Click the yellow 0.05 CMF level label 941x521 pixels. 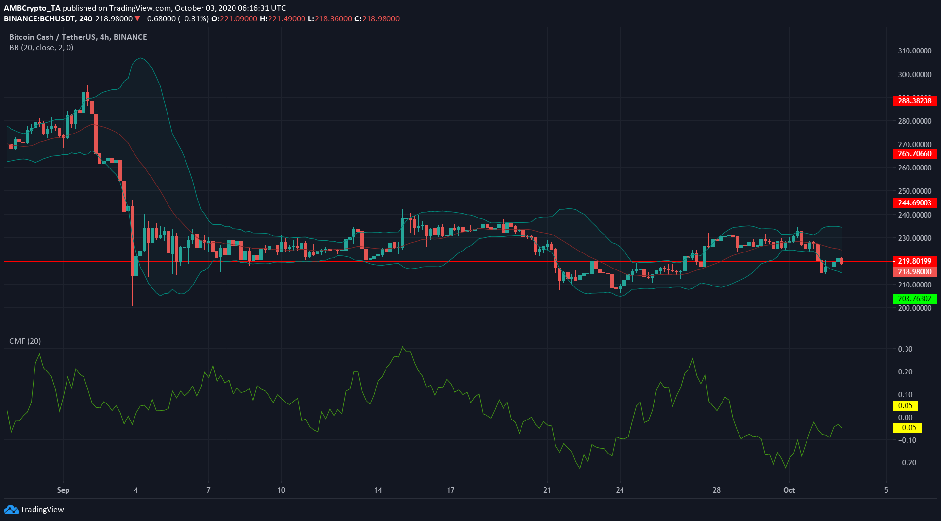tap(905, 406)
